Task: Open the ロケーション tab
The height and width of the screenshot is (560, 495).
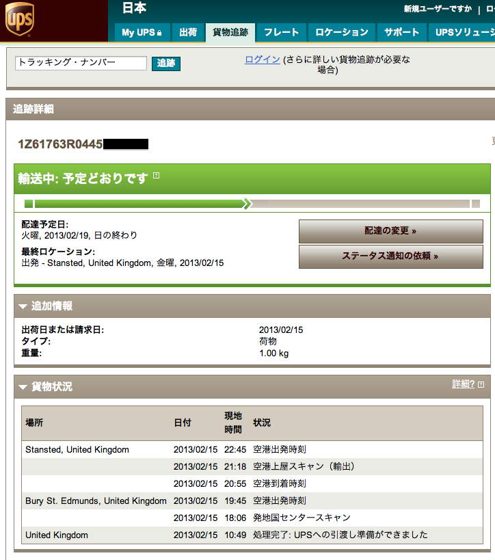Action: 341,33
